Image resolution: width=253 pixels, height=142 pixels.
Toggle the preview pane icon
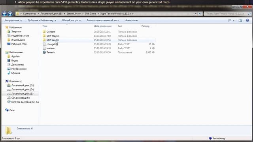[240, 20]
